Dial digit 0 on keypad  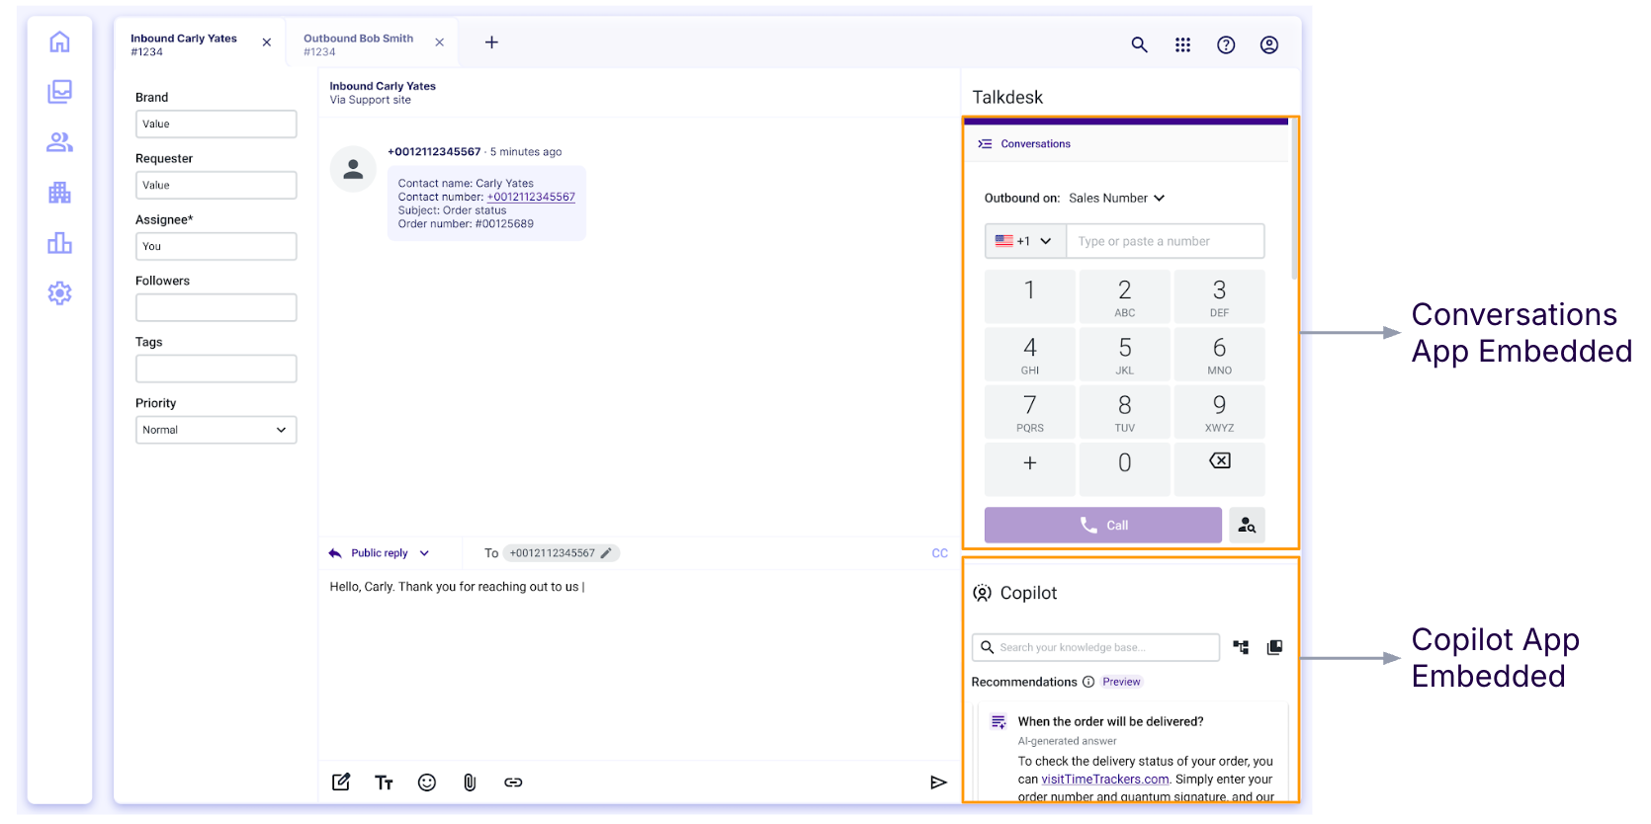point(1124,469)
